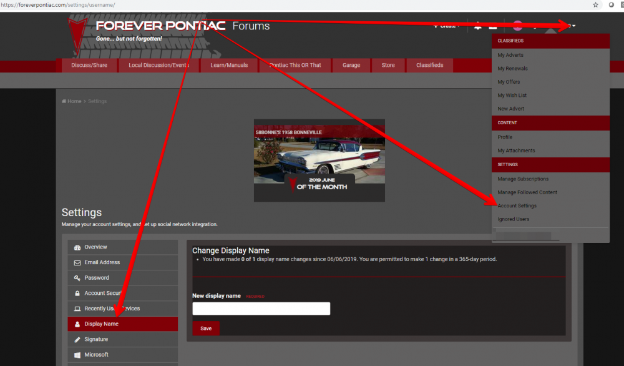
Task: Select the Display Name settings tab
Action: [x=122, y=324]
